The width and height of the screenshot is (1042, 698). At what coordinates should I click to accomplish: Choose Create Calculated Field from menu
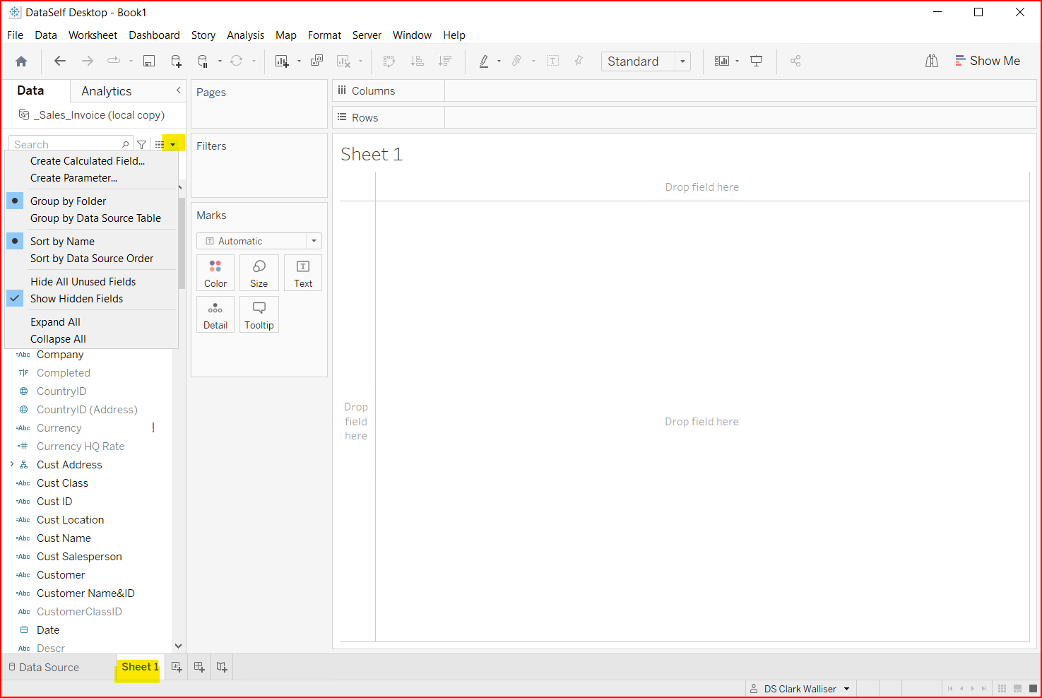[88, 161]
